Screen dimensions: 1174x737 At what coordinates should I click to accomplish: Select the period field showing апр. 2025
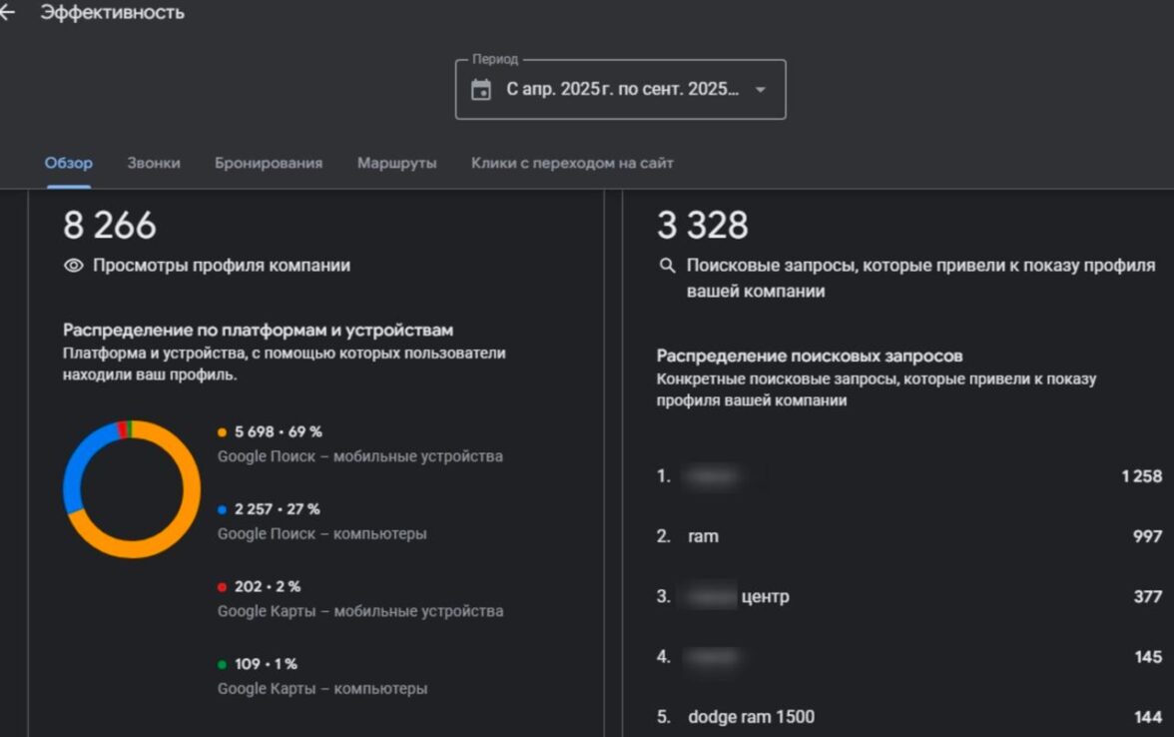(623, 90)
